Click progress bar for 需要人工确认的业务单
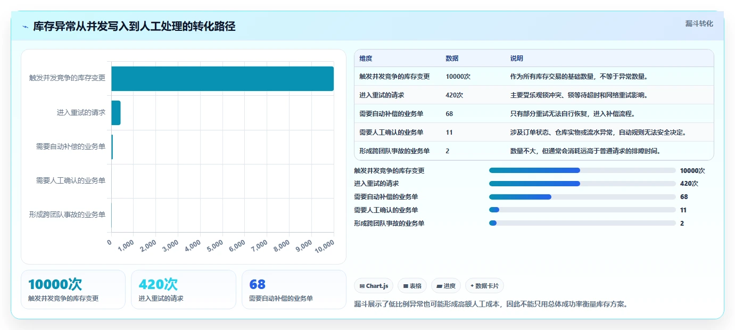The width and height of the screenshot is (735, 330). coord(582,210)
